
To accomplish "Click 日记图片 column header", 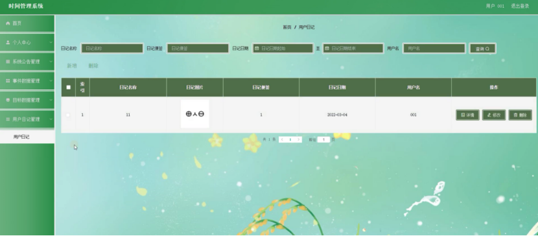I will tap(195, 88).
